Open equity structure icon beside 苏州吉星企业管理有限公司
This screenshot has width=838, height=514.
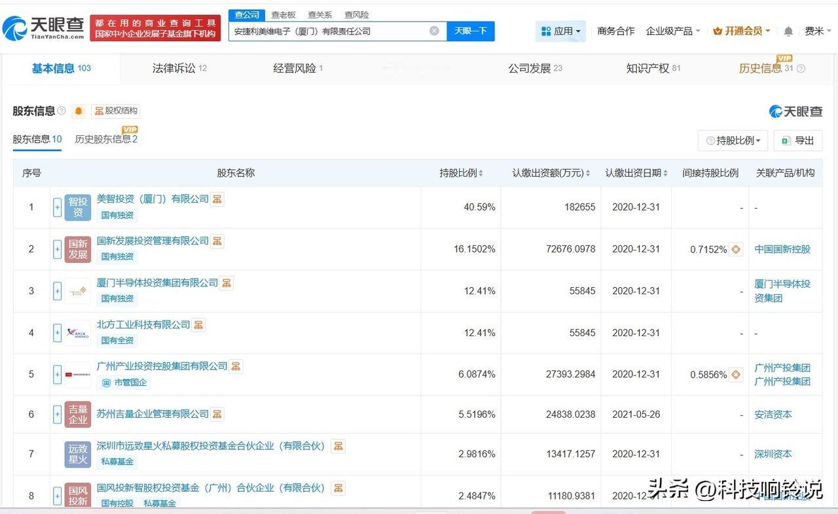(217, 414)
